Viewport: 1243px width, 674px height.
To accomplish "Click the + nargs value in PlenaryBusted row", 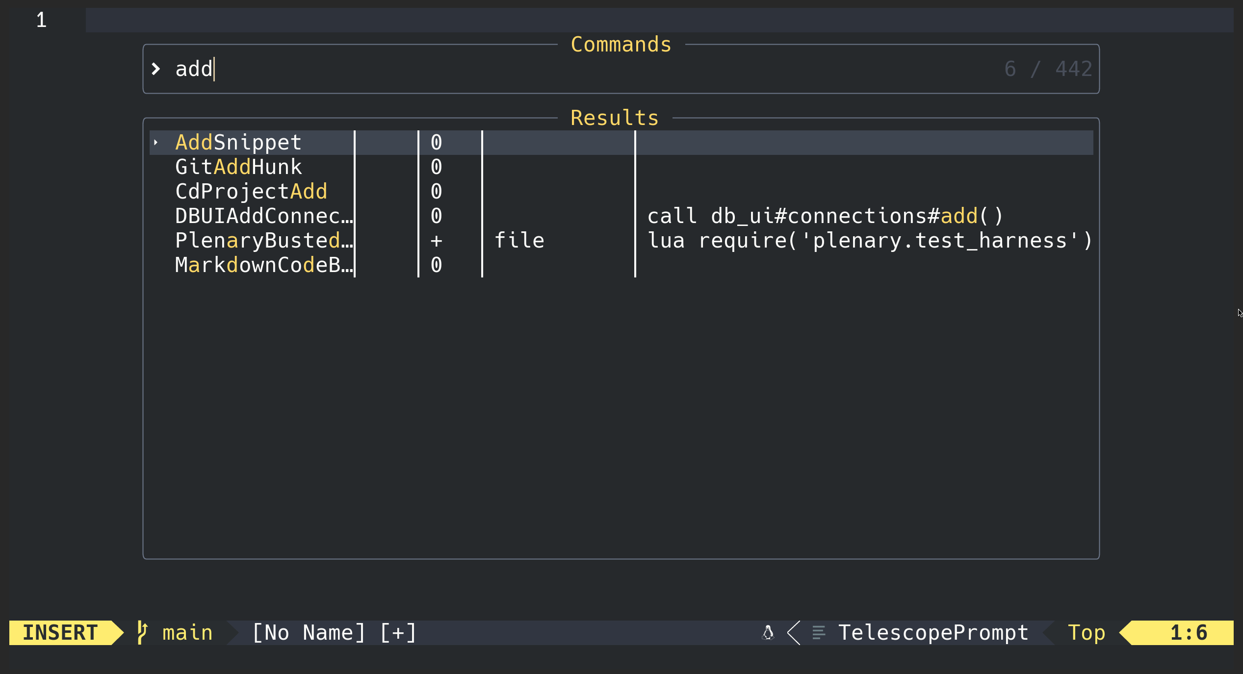I will pyautogui.click(x=436, y=241).
